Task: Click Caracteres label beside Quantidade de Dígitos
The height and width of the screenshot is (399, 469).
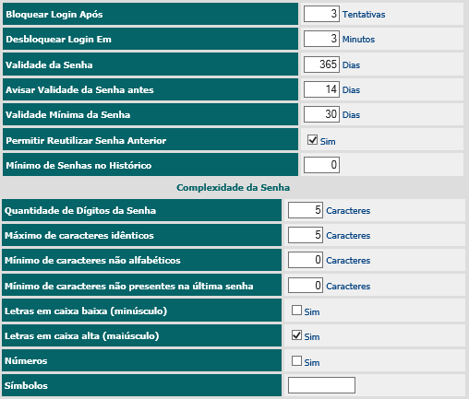Action: point(348,211)
